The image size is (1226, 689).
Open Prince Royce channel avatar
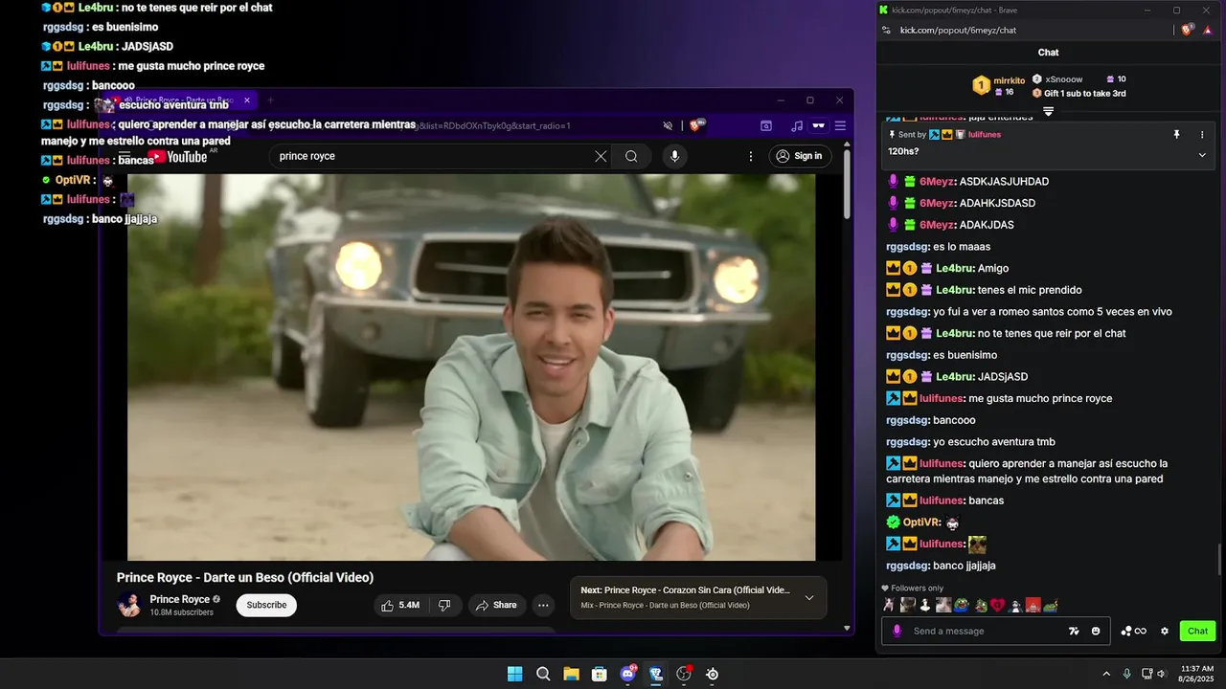pos(128,605)
